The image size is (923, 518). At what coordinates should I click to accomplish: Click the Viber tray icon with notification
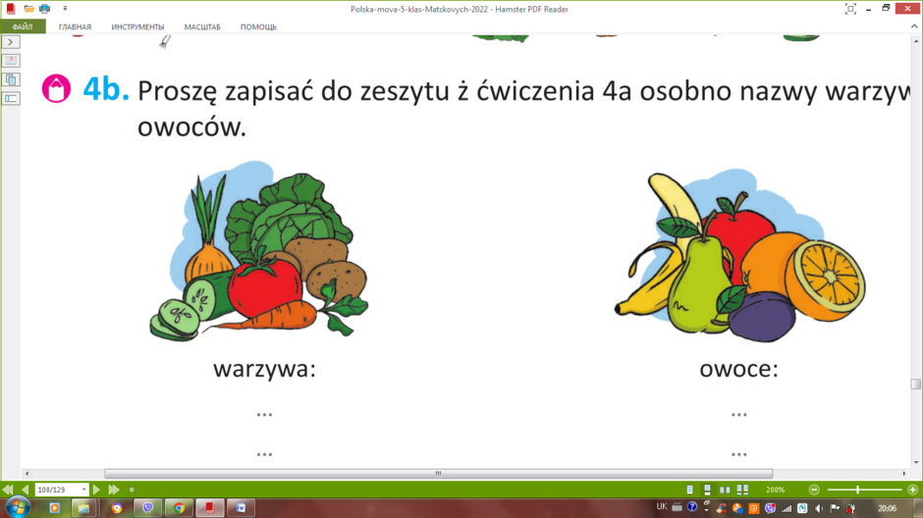pyautogui.click(x=770, y=508)
